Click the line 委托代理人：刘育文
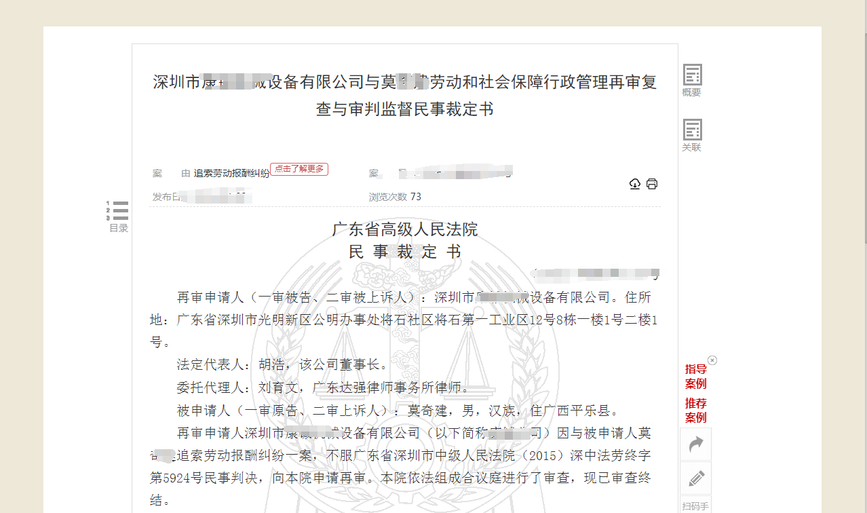The width and height of the screenshot is (867, 513). point(323,388)
